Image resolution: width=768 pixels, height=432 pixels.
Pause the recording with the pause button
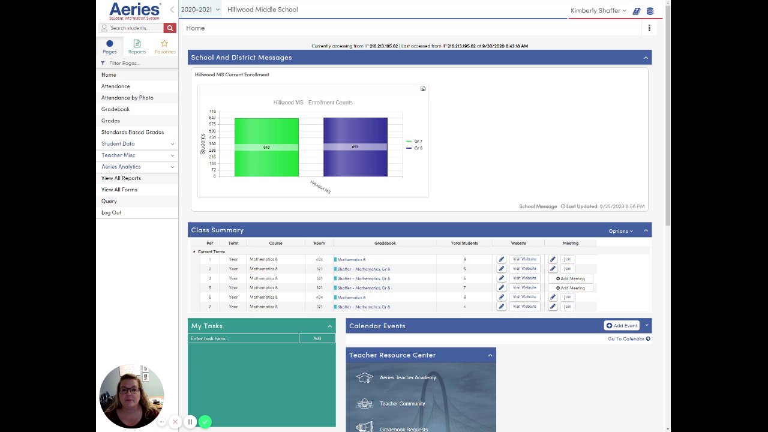[190, 422]
